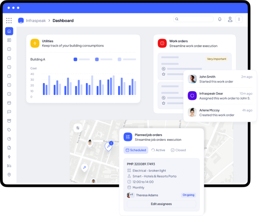Open the user profile icon
This screenshot has width=260, height=216.
[x=230, y=19]
